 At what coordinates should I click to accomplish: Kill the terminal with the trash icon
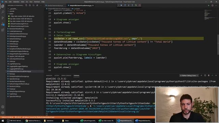coord(209,76)
